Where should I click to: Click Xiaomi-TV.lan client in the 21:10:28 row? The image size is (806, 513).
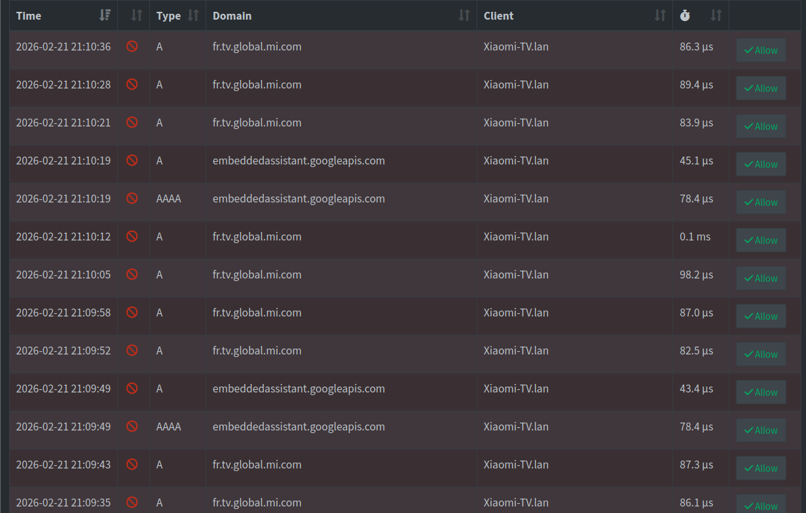516,85
